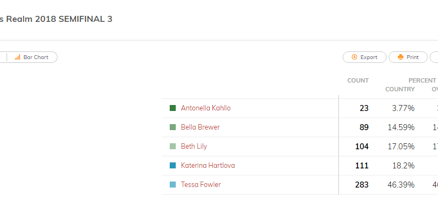Switch to Bar Chart view
438x222 pixels.
click(32, 57)
